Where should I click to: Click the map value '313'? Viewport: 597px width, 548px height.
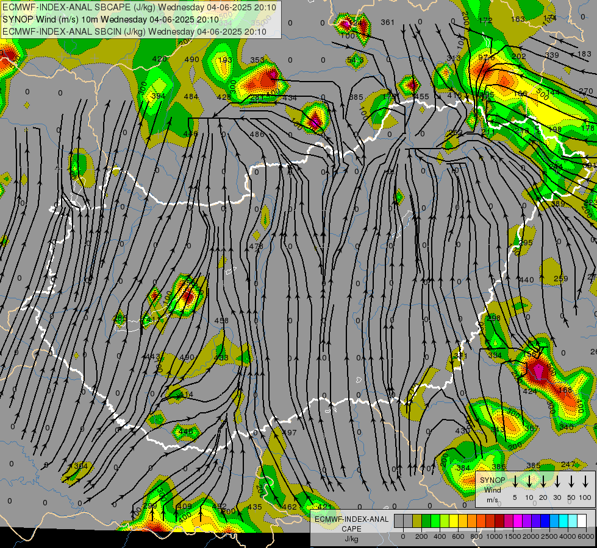click(454, 58)
